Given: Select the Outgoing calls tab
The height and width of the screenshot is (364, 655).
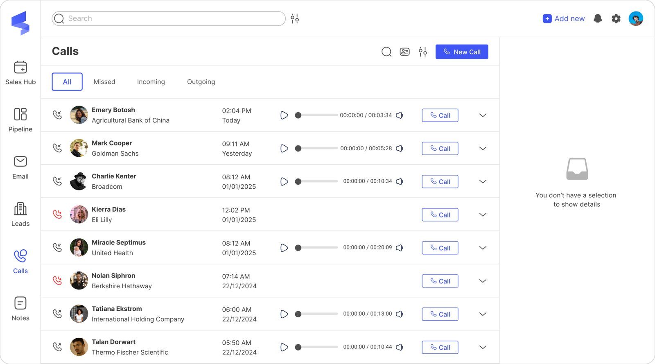Looking at the screenshot, I should click(x=201, y=82).
